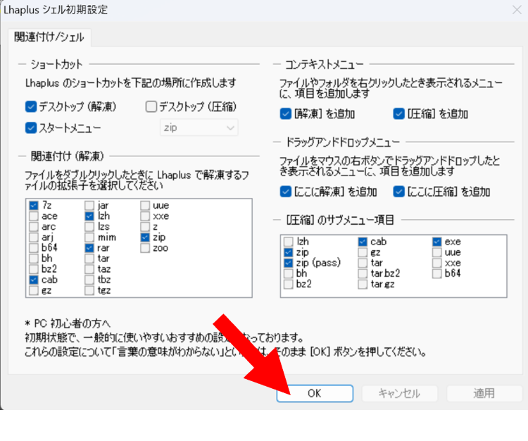
Task: Check tgz in the association list
Action: tap(89, 290)
